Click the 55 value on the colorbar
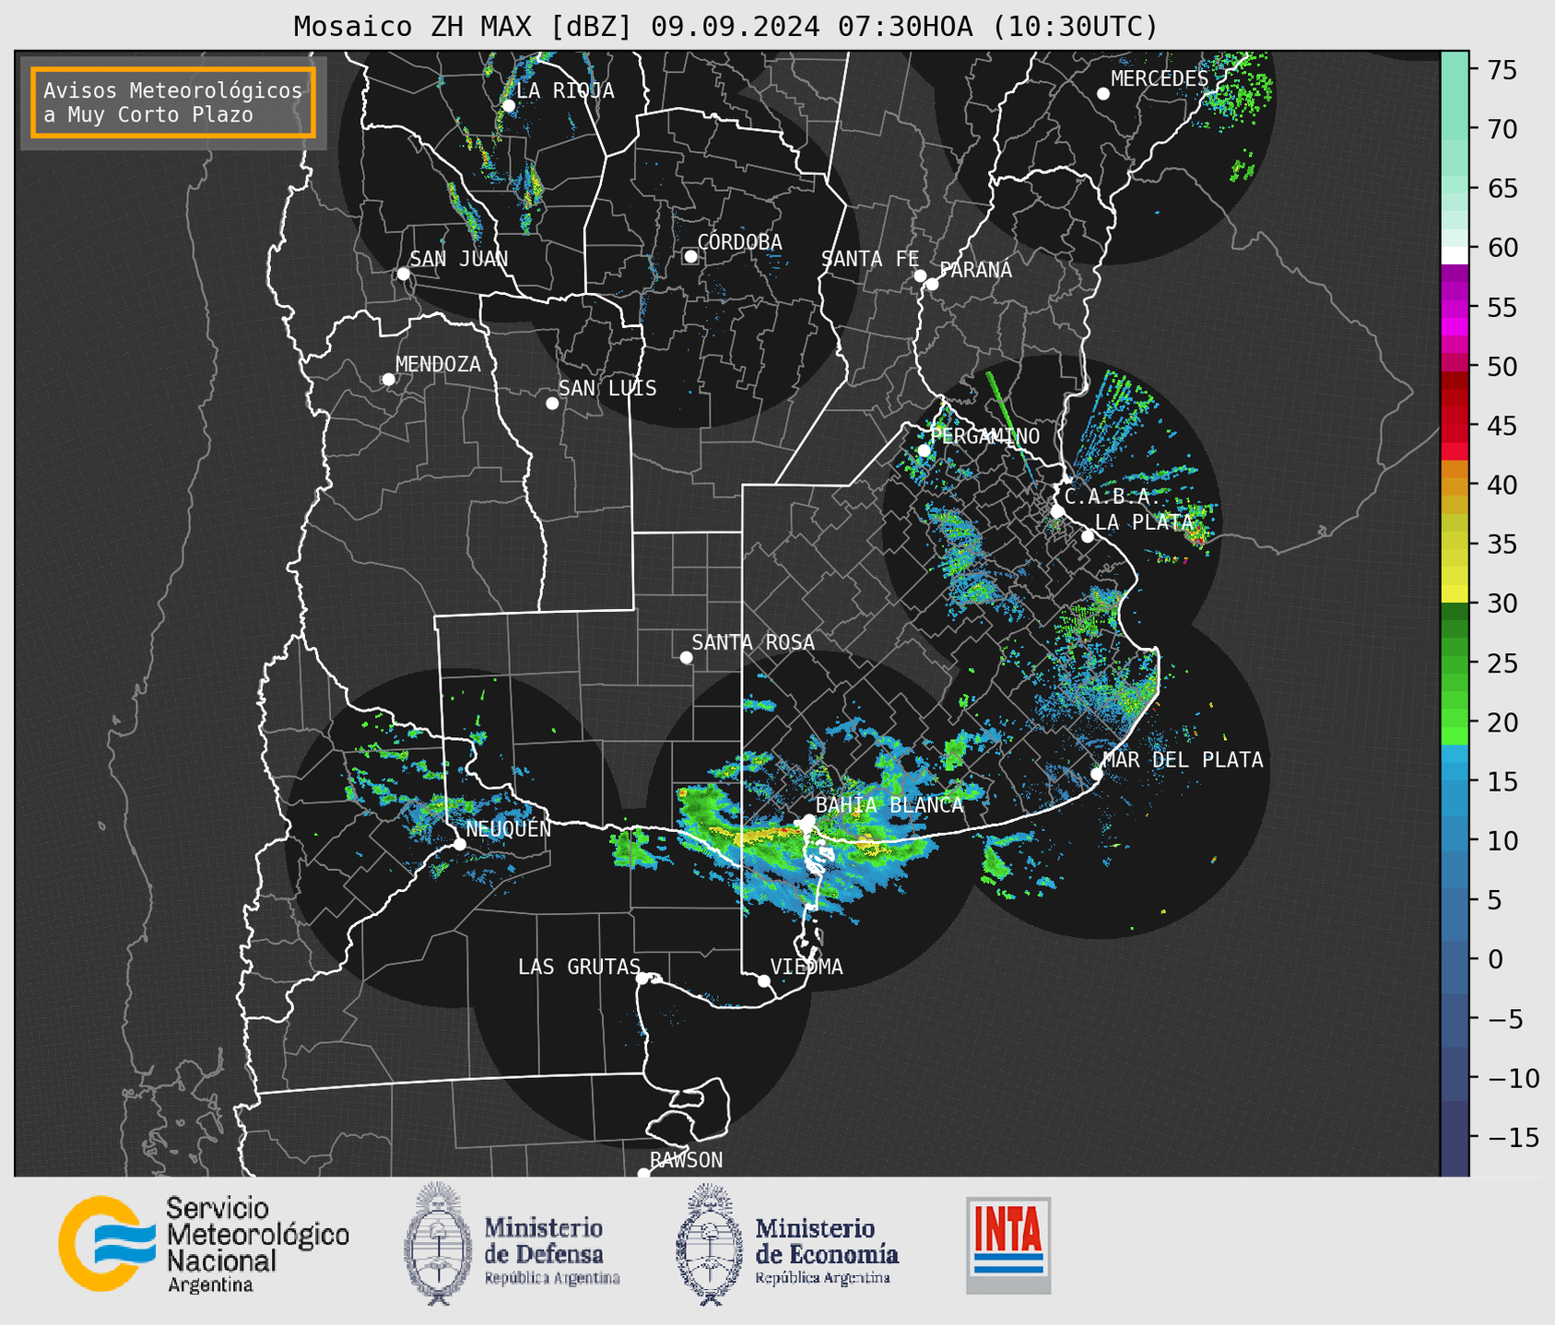1555x1325 pixels. (1501, 308)
